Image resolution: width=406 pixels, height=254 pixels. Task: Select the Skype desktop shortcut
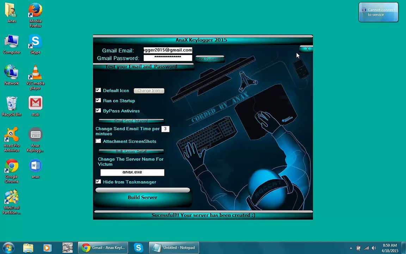[35, 44]
